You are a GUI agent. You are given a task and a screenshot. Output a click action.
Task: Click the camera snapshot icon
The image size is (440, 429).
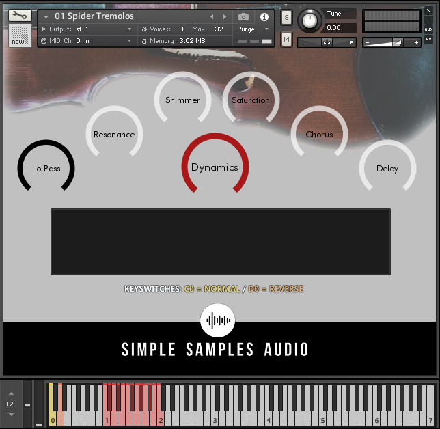click(243, 16)
